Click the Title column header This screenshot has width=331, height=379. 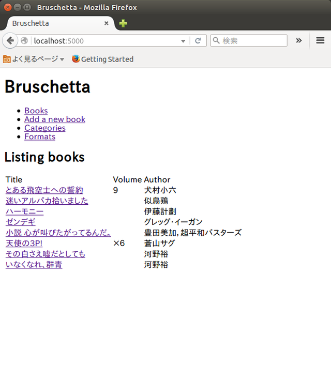[x=14, y=179]
